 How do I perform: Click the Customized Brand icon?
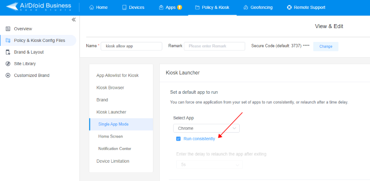pos(8,75)
